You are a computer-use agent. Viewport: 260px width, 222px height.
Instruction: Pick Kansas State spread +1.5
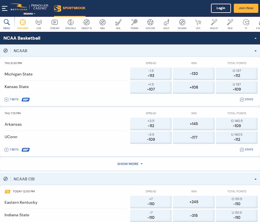click(151, 87)
